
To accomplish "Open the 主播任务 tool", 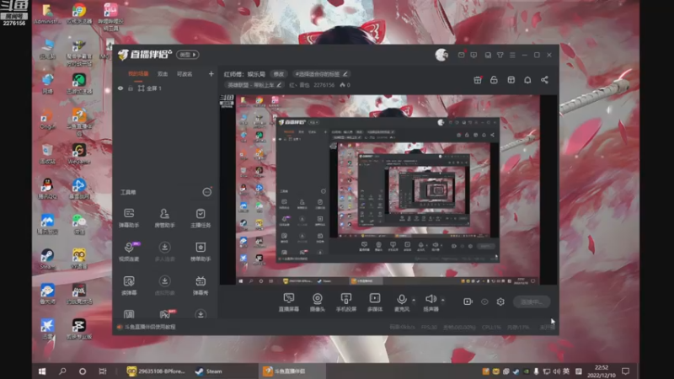I will click(x=201, y=217).
